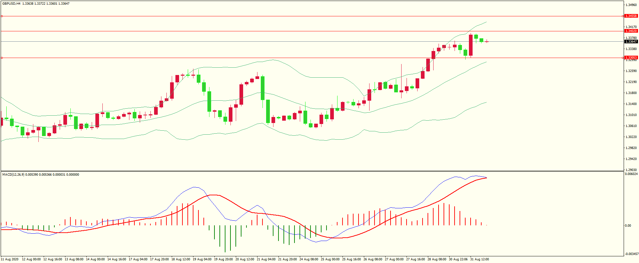Click the 1.29030 price axis value
639x263 pixels.
click(631, 170)
